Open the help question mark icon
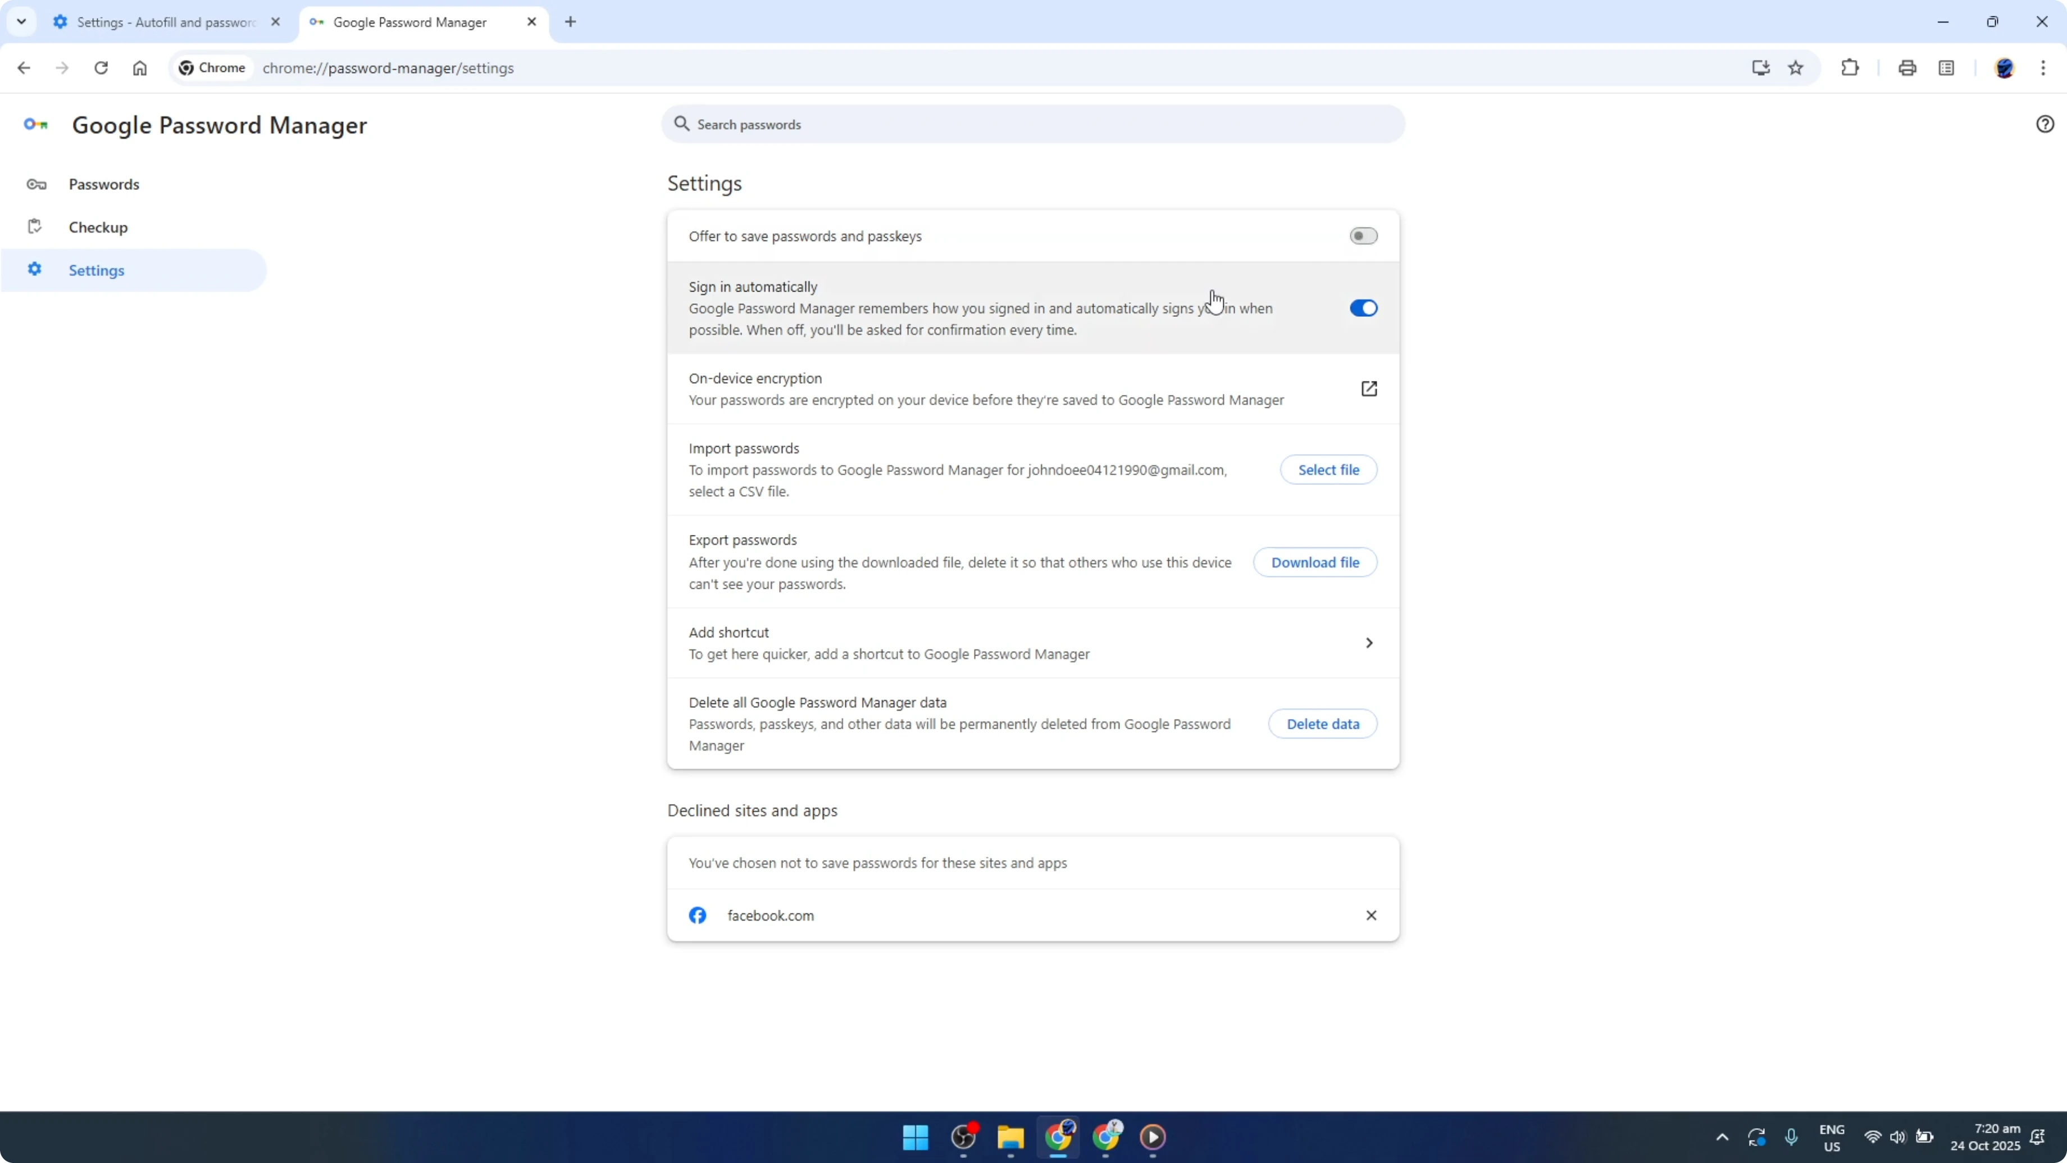This screenshot has width=2067, height=1163. [2045, 124]
